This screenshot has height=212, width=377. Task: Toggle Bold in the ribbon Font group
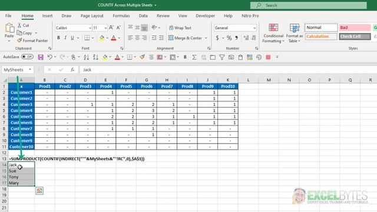point(58,38)
